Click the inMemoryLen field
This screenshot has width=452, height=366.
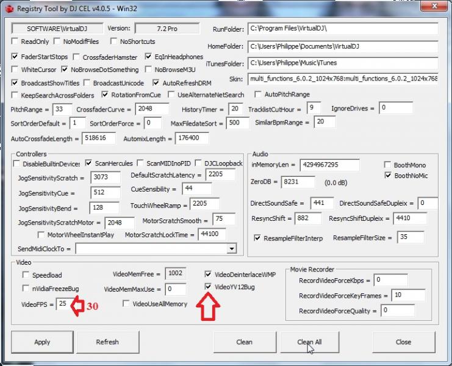click(330, 165)
